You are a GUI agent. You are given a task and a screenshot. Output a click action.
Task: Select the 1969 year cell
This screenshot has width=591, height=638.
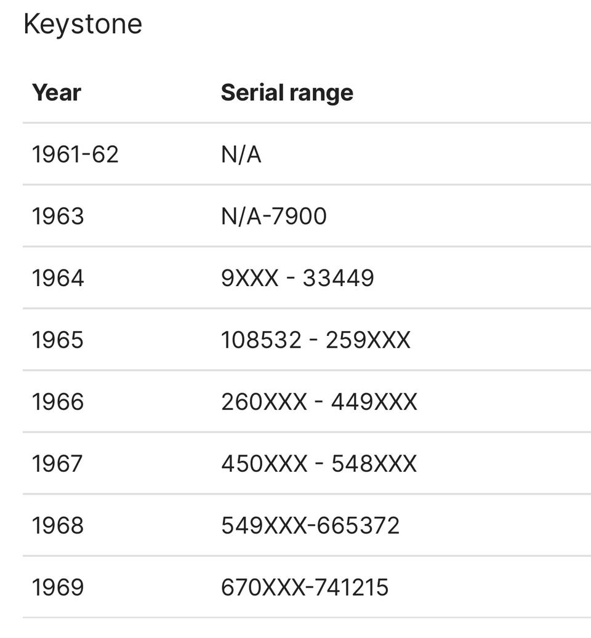point(58,587)
